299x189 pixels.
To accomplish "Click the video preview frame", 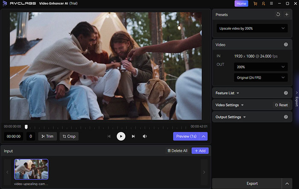I will (x=106, y=66).
